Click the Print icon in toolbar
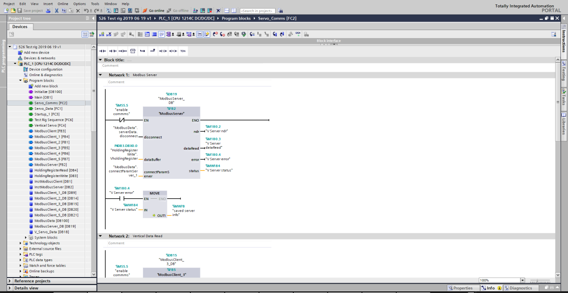This screenshot has height=293, width=568. [48, 11]
